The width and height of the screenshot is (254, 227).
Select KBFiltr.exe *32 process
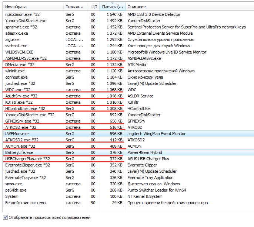pos(19,102)
